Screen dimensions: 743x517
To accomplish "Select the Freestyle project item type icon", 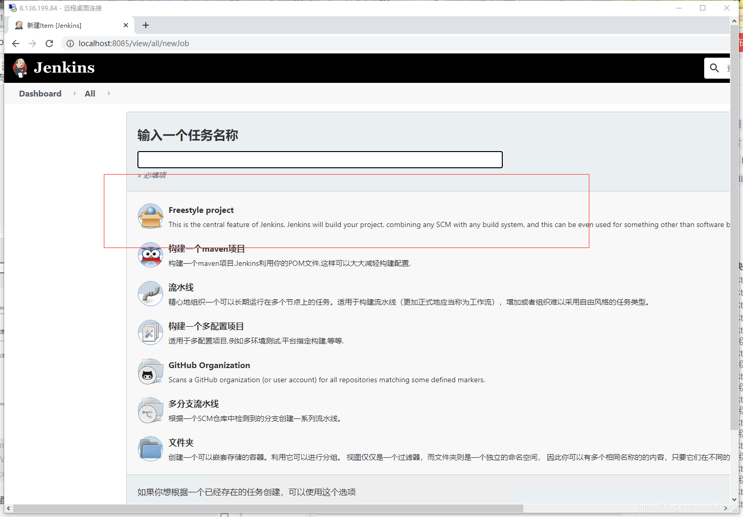I will pyautogui.click(x=150, y=216).
